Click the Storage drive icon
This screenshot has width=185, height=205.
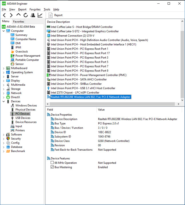(8, 89)
